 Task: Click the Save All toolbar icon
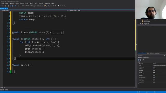(12, 6)
